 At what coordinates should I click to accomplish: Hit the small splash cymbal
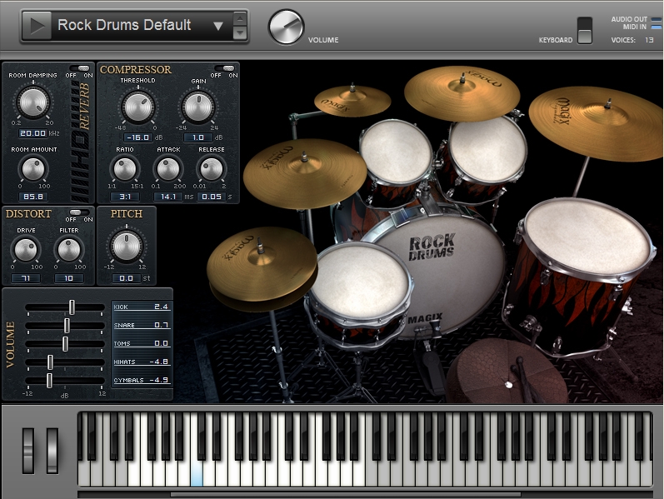[352, 101]
